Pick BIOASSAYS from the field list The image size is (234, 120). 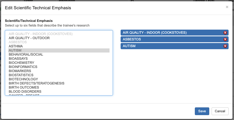pyautogui.click(x=18, y=59)
